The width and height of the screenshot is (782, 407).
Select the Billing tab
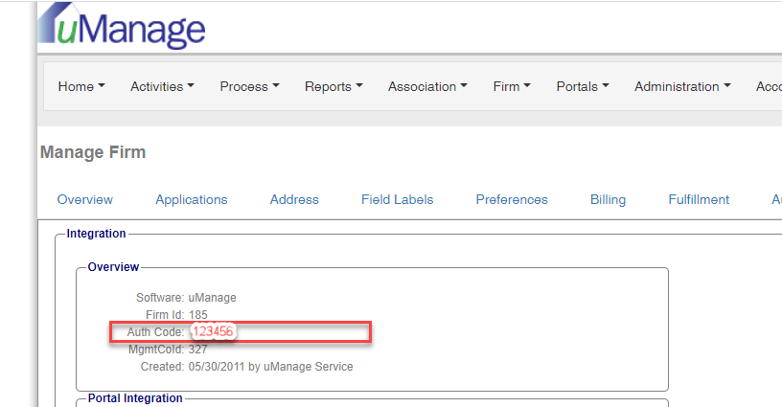point(608,200)
